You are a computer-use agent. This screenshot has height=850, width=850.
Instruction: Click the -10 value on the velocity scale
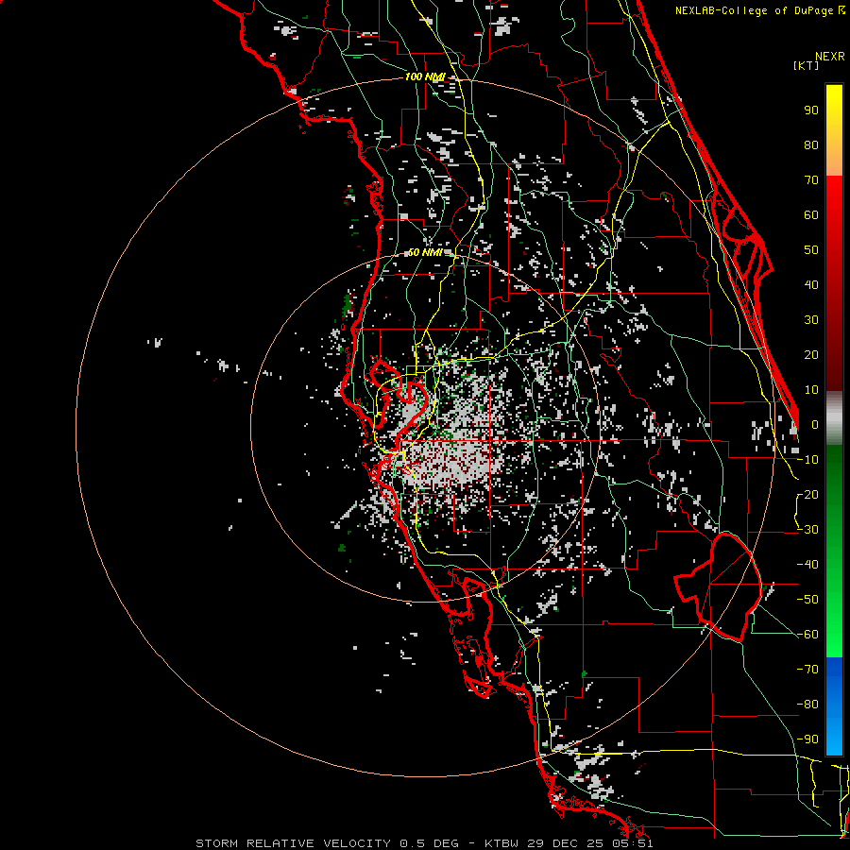tap(807, 460)
